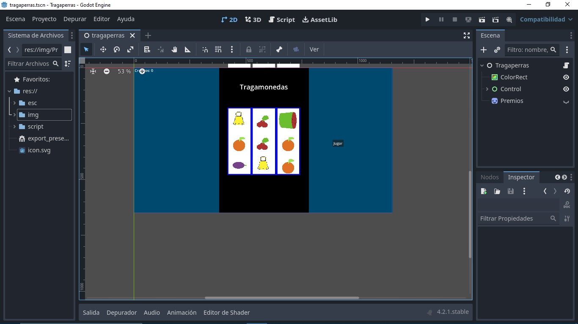Activate the Pan (hand) tool
This screenshot has height=324, width=578.
coord(174,49)
